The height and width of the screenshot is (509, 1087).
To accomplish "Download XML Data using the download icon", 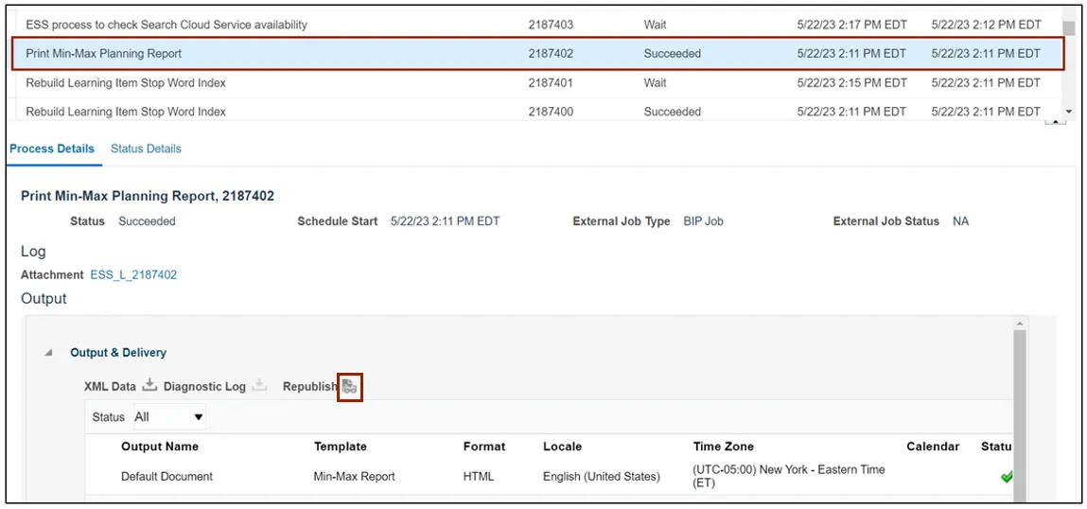I will tap(149, 386).
